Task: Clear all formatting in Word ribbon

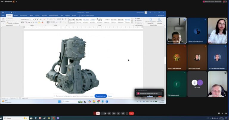Action: pos(44,19)
